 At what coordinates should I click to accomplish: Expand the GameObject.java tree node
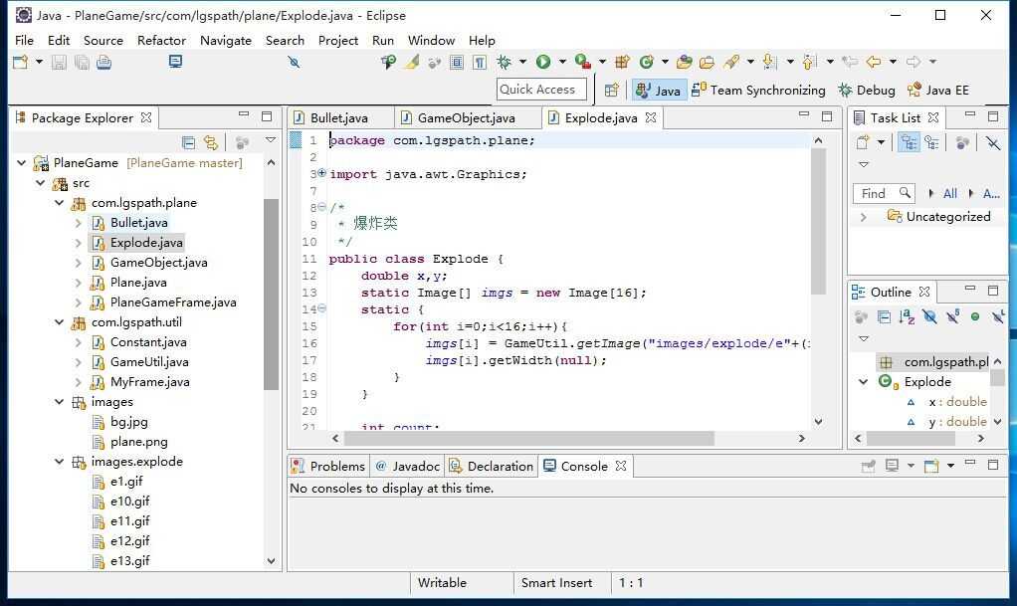click(x=78, y=263)
